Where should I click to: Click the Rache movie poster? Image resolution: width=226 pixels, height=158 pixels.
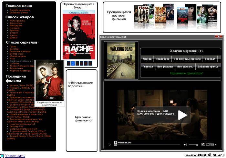point(79,36)
